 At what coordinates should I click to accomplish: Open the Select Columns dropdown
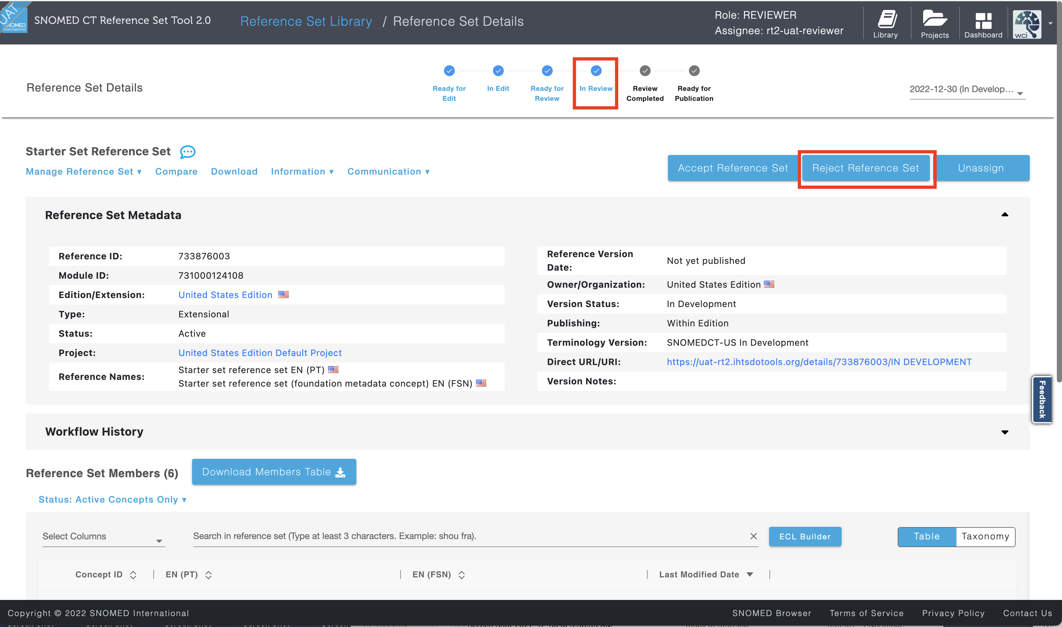coord(103,536)
